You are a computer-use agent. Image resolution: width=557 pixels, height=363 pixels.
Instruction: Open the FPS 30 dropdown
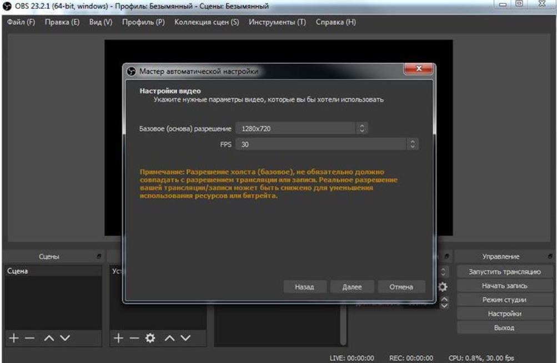tap(327, 145)
